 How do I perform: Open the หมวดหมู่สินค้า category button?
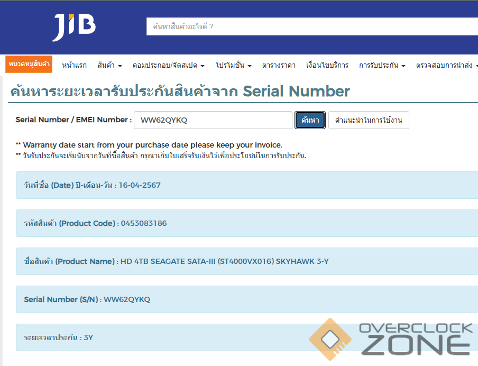(x=29, y=64)
